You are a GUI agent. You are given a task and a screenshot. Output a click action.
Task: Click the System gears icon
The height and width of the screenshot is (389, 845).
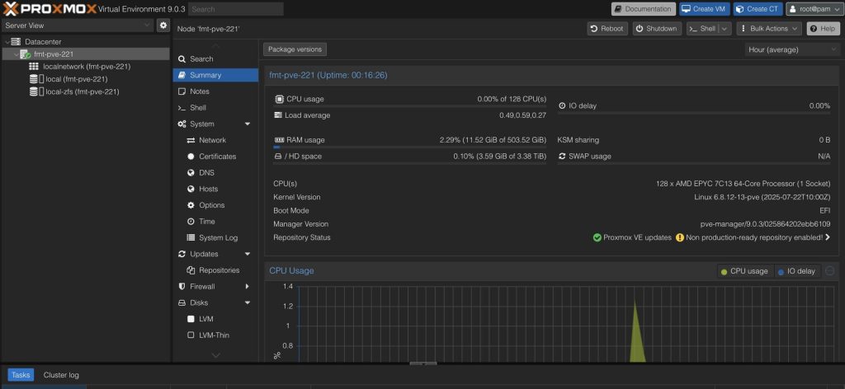[182, 124]
